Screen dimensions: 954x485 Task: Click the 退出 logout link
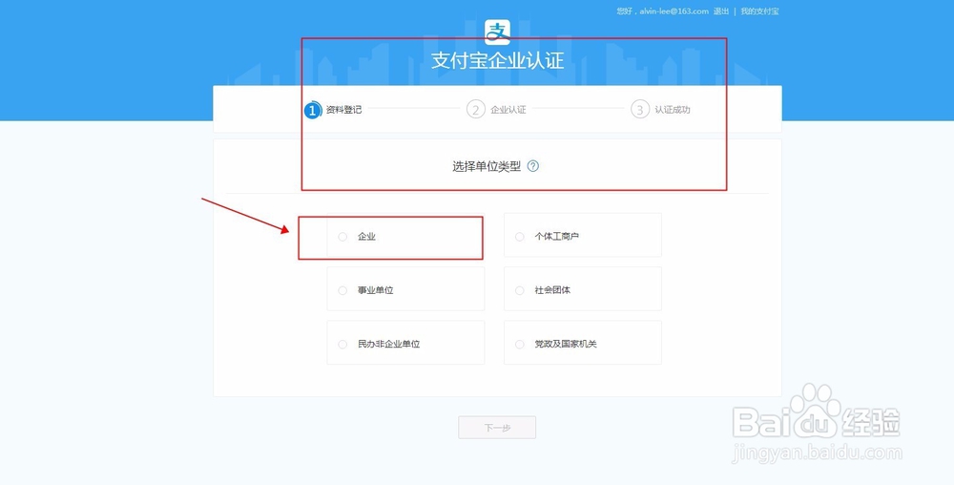[x=721, y=11]
